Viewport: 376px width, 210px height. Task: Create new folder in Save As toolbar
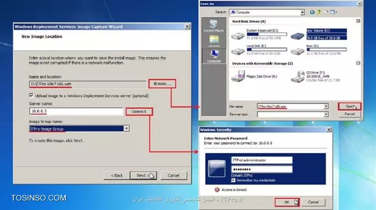(326, 12)
